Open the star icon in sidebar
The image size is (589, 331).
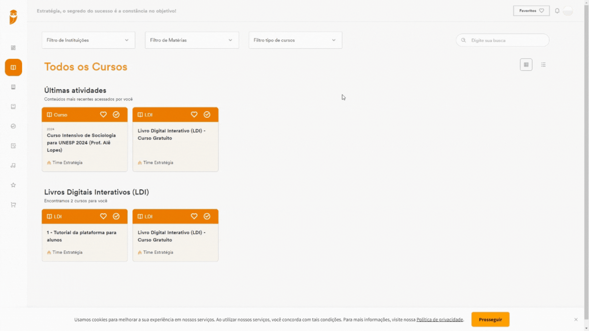click(13, 185)
